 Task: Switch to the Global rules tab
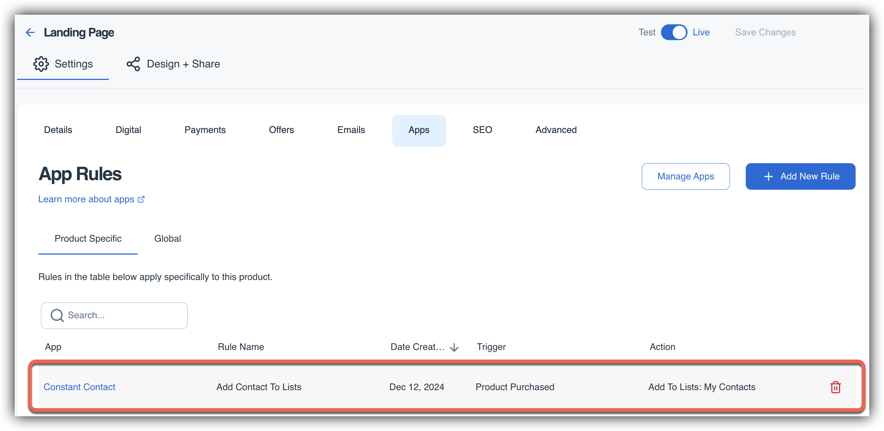167,239
